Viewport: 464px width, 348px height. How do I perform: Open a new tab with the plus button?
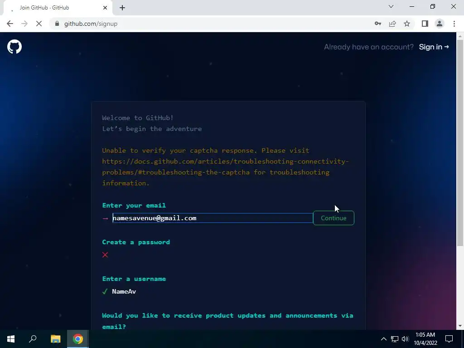tap(122, 8)
